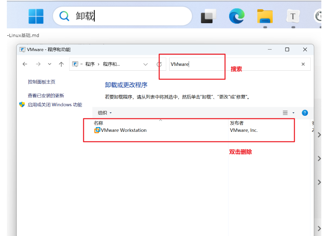The width and height of the screenshot is (322, 236).
Task: Refresh the Programs and Features list
Action: point(159,64)
